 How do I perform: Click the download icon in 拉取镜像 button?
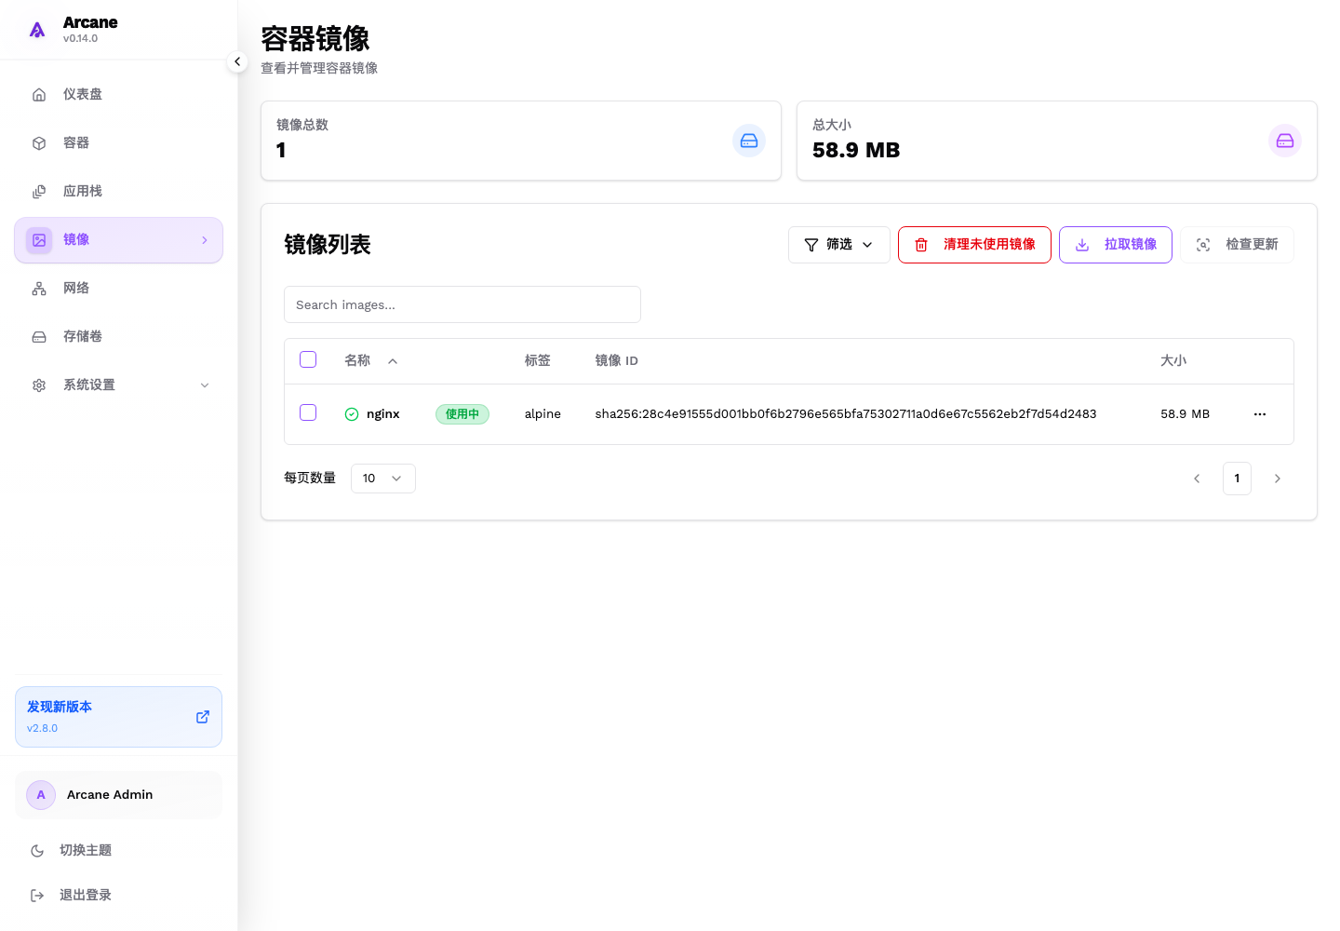(1082, 245)
